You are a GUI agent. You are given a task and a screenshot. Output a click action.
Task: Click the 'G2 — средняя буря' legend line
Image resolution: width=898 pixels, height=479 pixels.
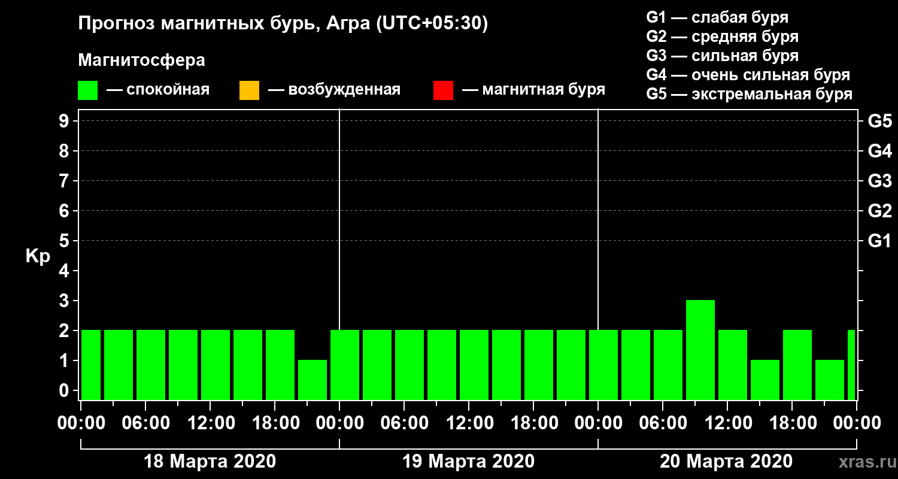[722, 37]
